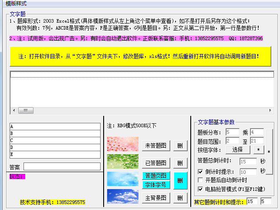Click the 其它题倒计时 field showing 15
The width and height of the screenshot is (280, 210).
(252, 201)
